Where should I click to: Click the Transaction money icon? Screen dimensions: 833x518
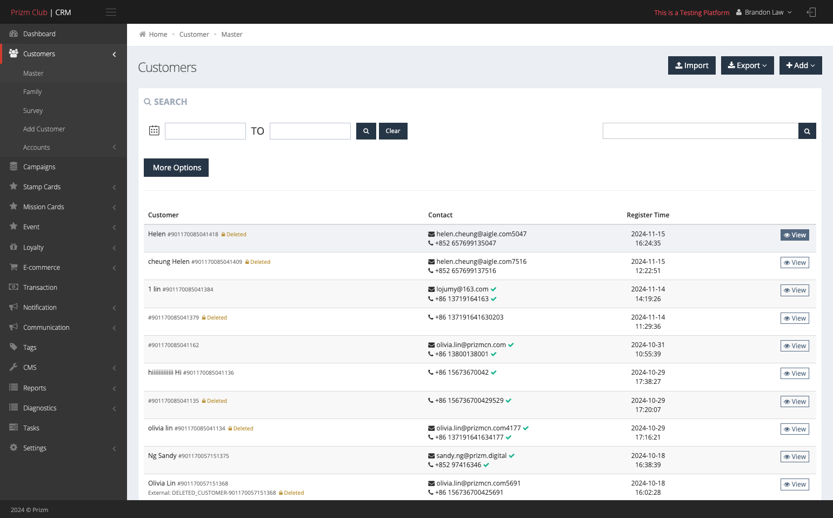point(14,287)
